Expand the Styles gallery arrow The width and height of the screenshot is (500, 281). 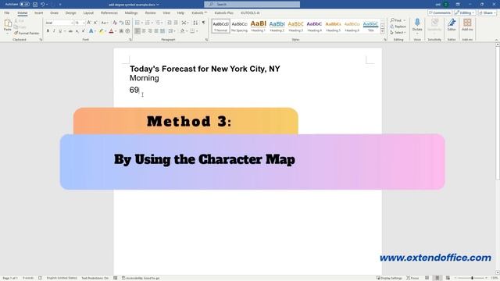pyautogui.click(x=382, y=31)
